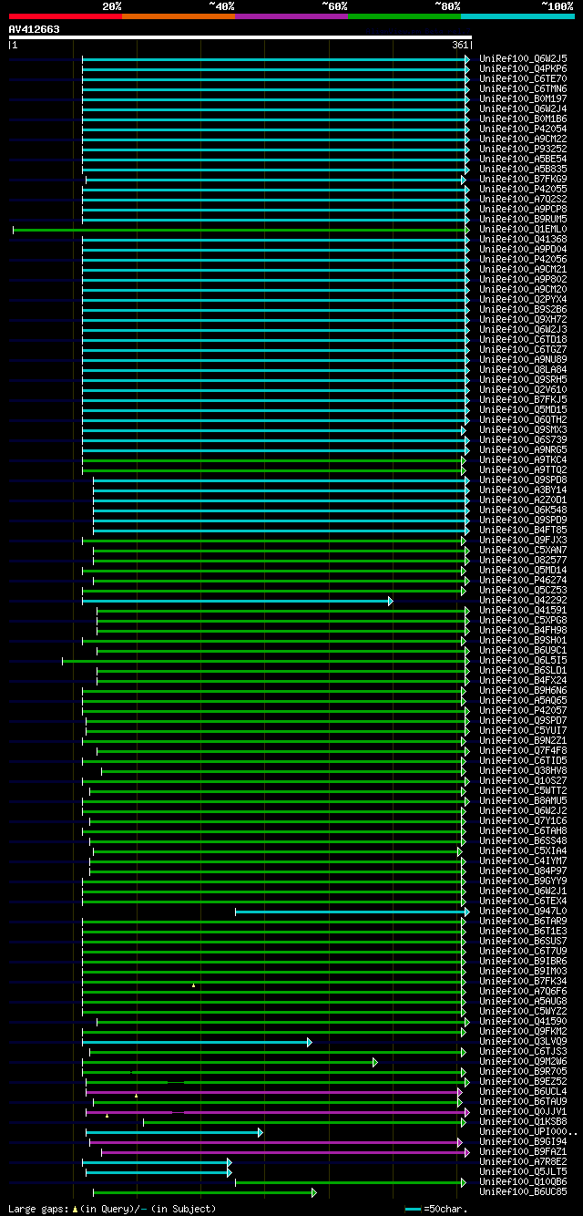Open hit UniRef100_Q4PKP6
The image size is (583, 1216).
[x=524, y=69]
